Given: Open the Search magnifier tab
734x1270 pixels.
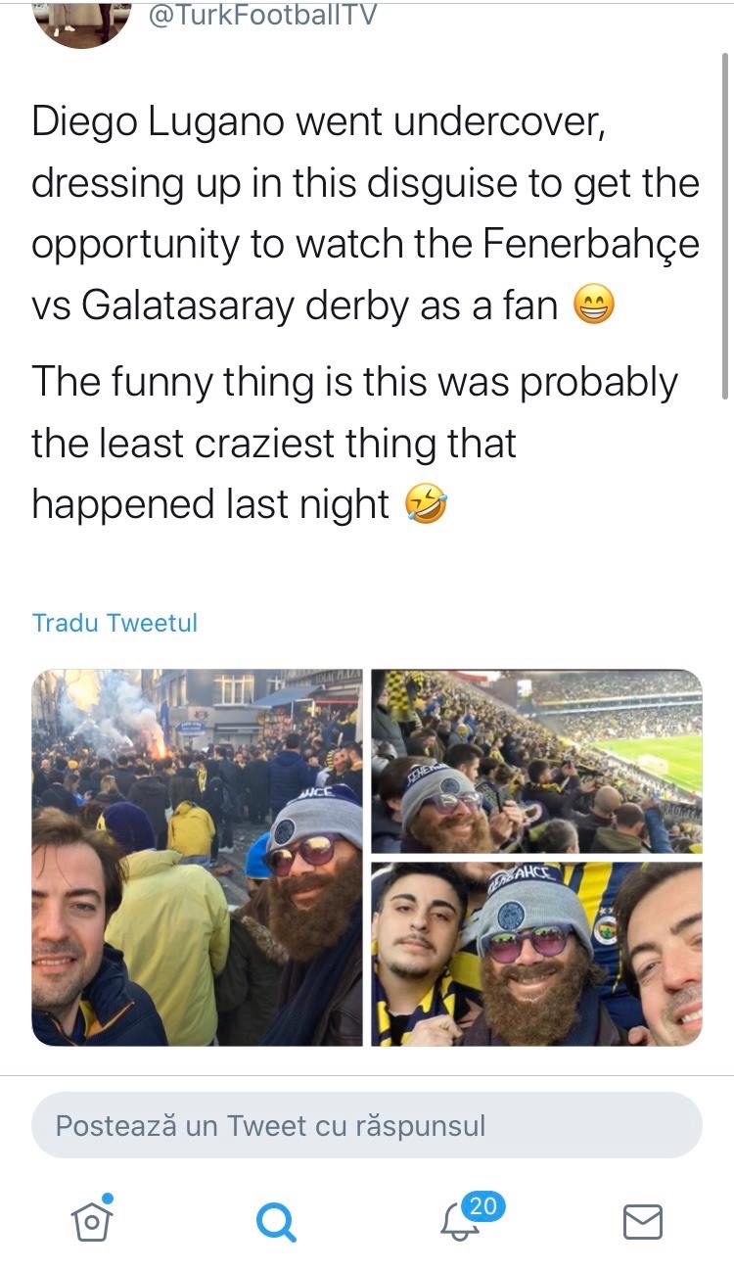Looking at the screenshot, I should (275, 1221).
